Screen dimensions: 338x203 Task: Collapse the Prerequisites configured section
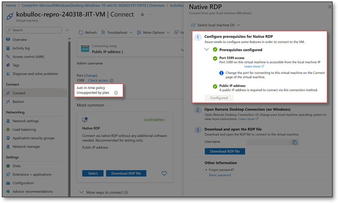click(x=206, y=50)
